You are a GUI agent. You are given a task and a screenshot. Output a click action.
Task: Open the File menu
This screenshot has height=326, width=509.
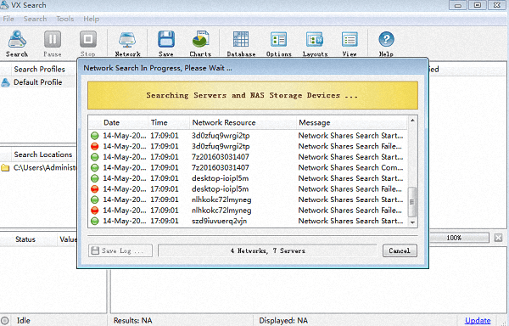click(x=8, y=19)
